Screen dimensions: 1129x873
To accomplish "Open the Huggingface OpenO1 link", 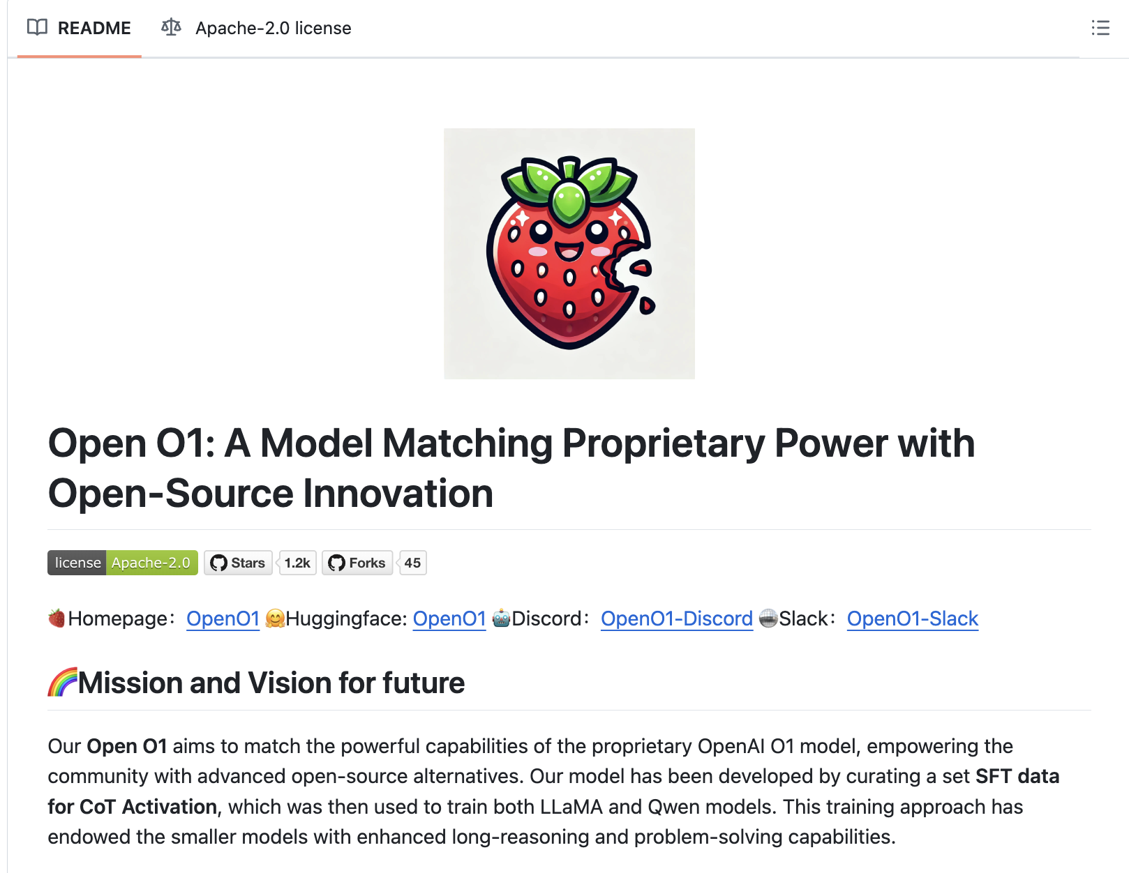I will coord(449,618).
